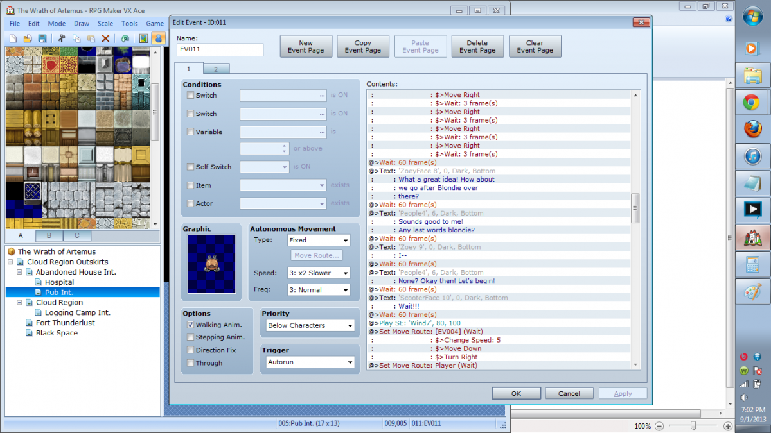Open the movement Type dropdown showing Fixed
The height and width of the screenshot is (433, 771).
pyautogui.click(x=319, y=240)
